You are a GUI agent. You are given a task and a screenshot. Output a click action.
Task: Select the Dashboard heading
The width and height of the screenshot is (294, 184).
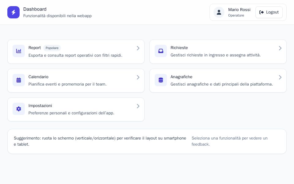35,9
